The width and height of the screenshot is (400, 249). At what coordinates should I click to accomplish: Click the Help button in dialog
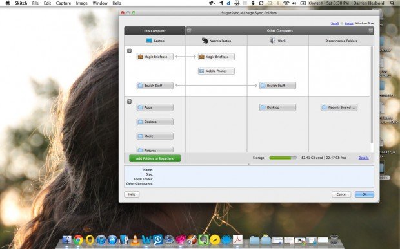pyautogui.click(x=132, y=194)
